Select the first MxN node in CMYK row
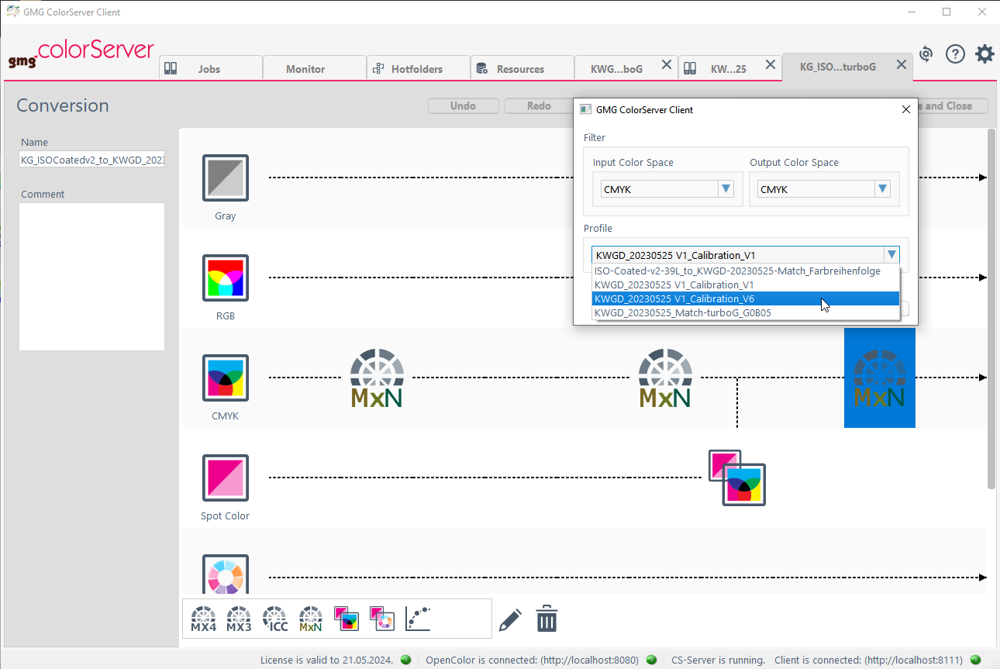Viewport: 1000px width, 669px height. point(377,378)
